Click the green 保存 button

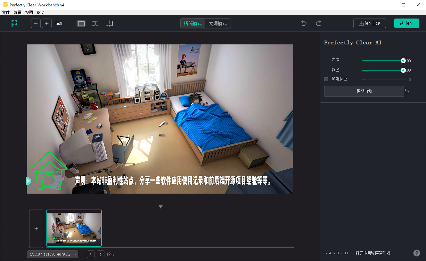[407, 23]
